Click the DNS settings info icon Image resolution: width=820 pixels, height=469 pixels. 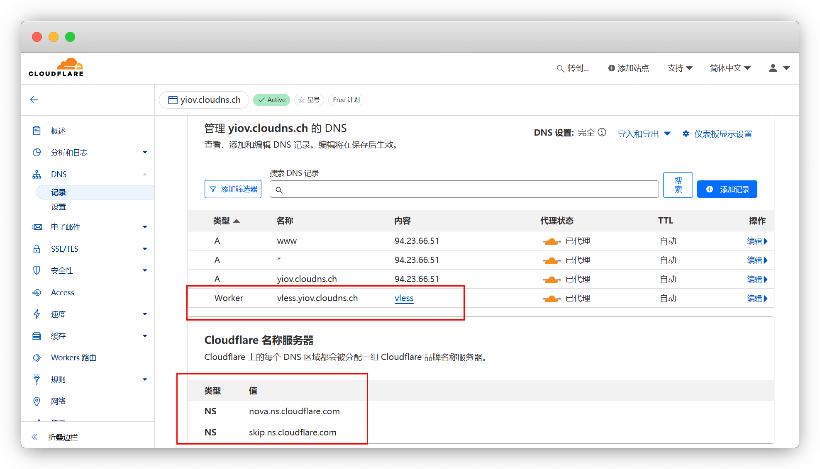[x=602, y=132]
